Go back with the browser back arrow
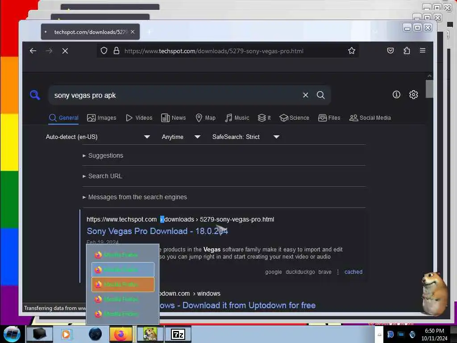The height and width of the screenshot is (343, 457). point(33,51)
